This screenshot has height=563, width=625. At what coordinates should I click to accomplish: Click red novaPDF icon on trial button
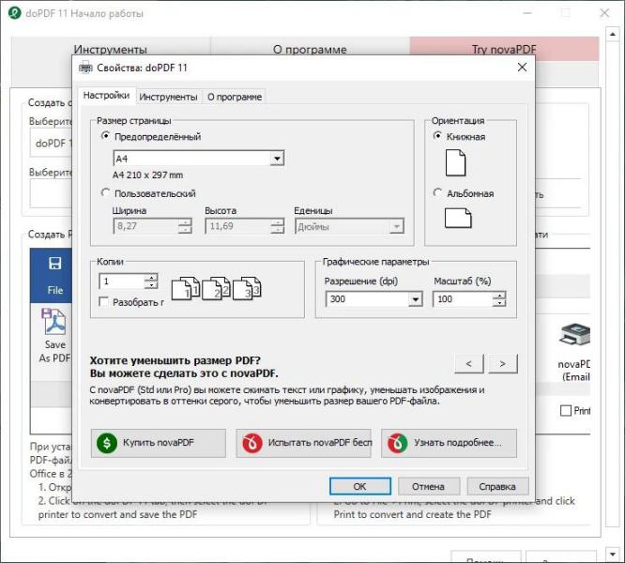(x=252, y=443)
